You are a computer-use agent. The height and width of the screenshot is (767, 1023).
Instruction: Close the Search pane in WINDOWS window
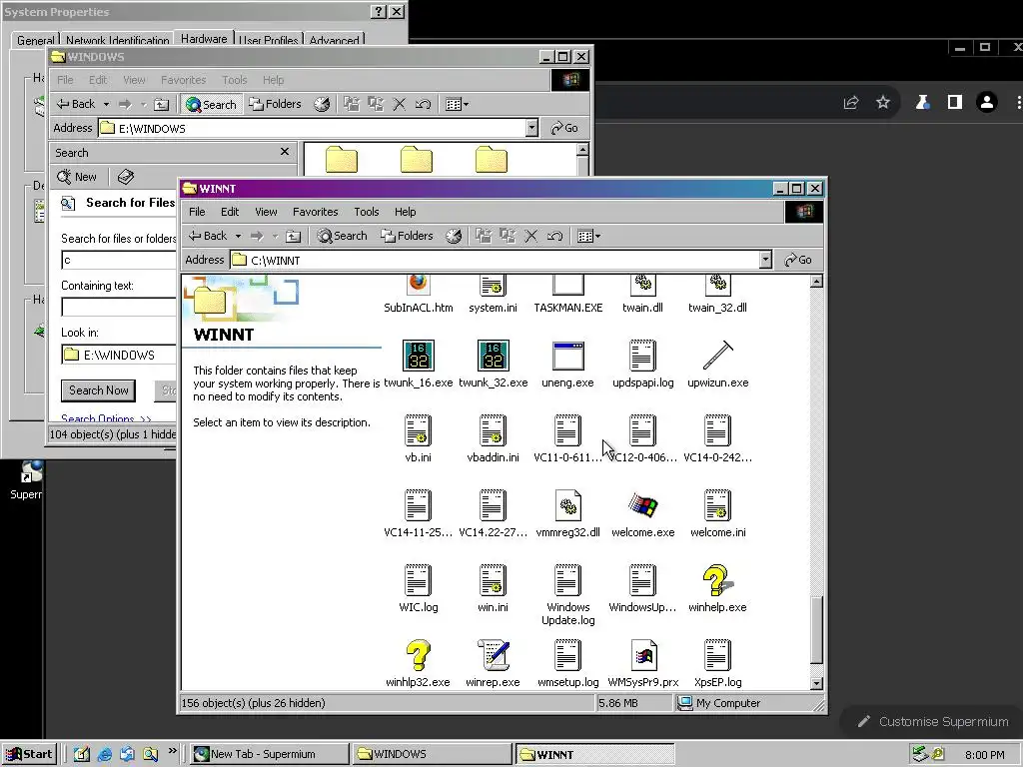(x=285, y=152)
